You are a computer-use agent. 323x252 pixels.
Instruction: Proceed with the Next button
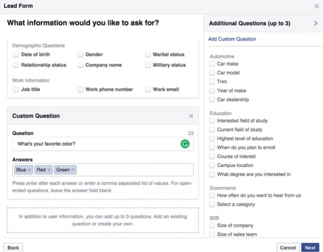tap(310, 247)
